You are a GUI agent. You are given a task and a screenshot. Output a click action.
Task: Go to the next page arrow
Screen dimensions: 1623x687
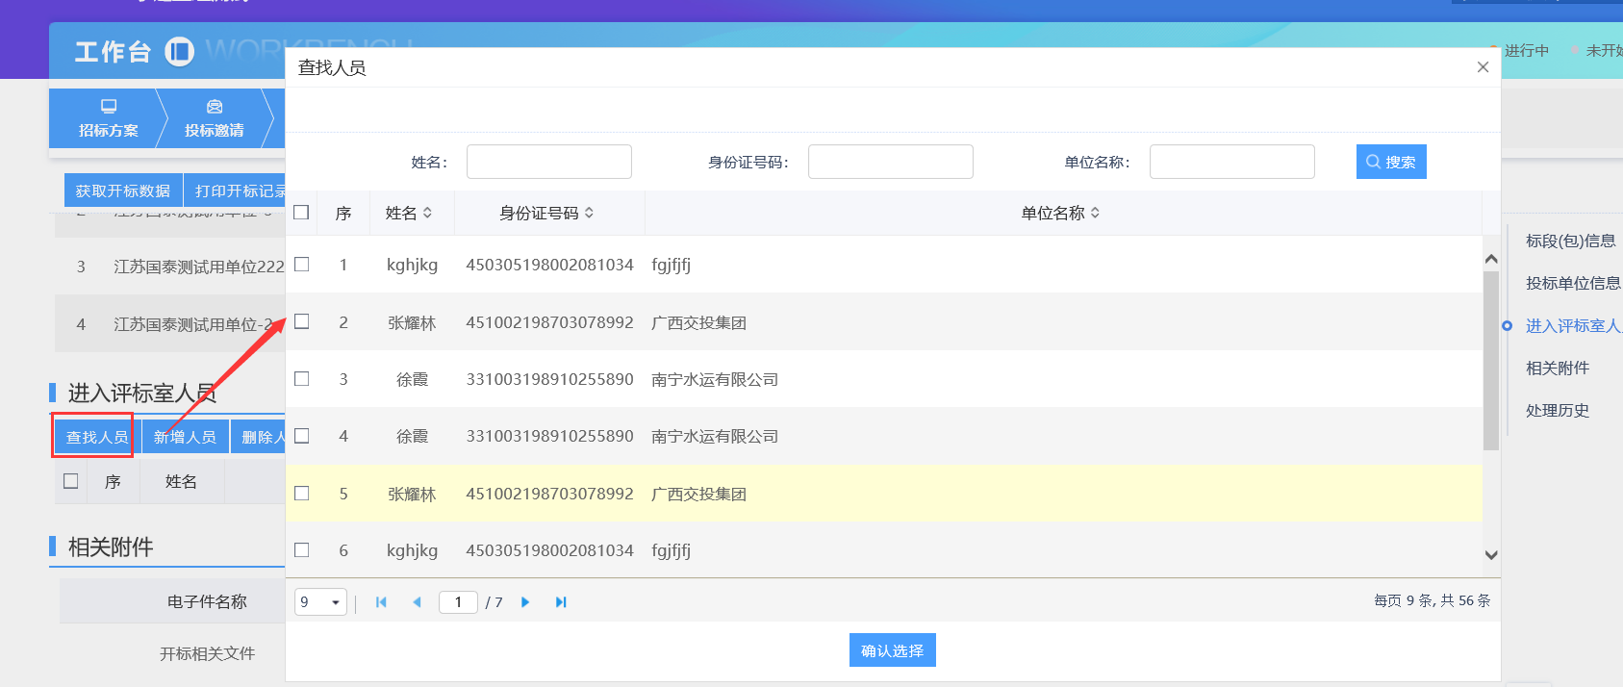(x=525, y=602)
